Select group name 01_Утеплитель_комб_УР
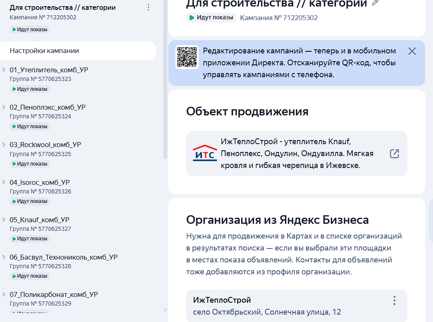The width and height of the screenshot is (433, 322). [x=49, y=70]
